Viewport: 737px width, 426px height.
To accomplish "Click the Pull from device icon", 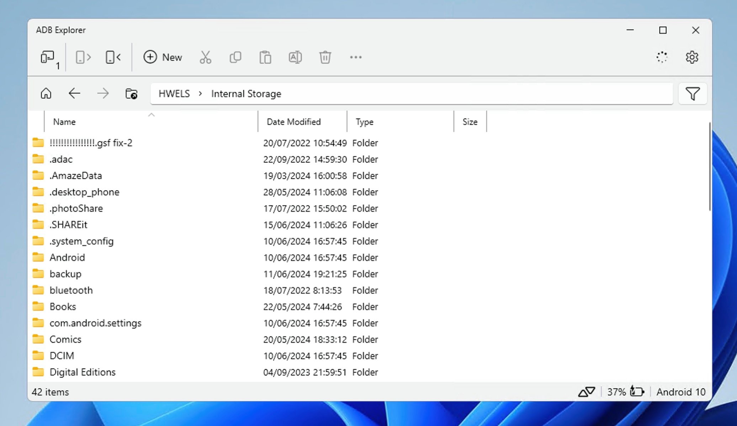I will click(x=83, y=57).
